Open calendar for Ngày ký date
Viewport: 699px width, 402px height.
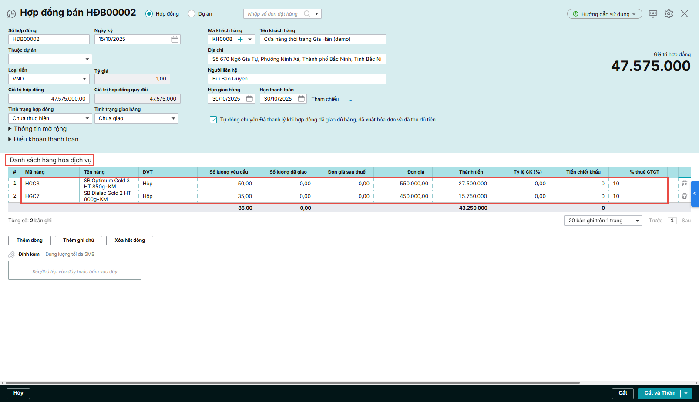pos(175,39)
